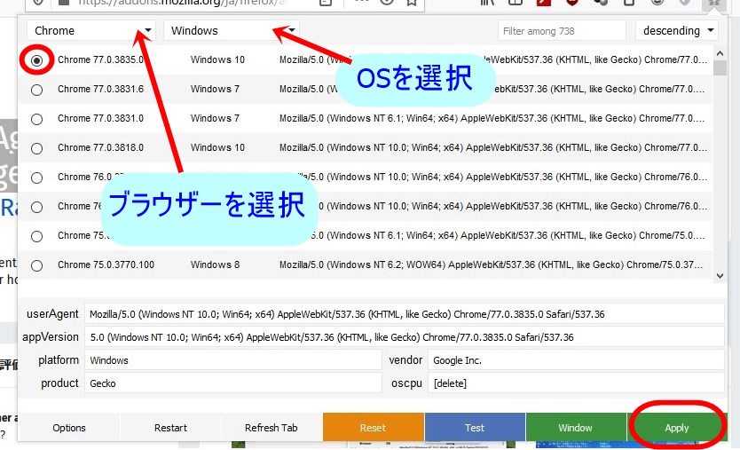
Task: Focus the 'Filter among 738' search box
Action: (562, 31)
